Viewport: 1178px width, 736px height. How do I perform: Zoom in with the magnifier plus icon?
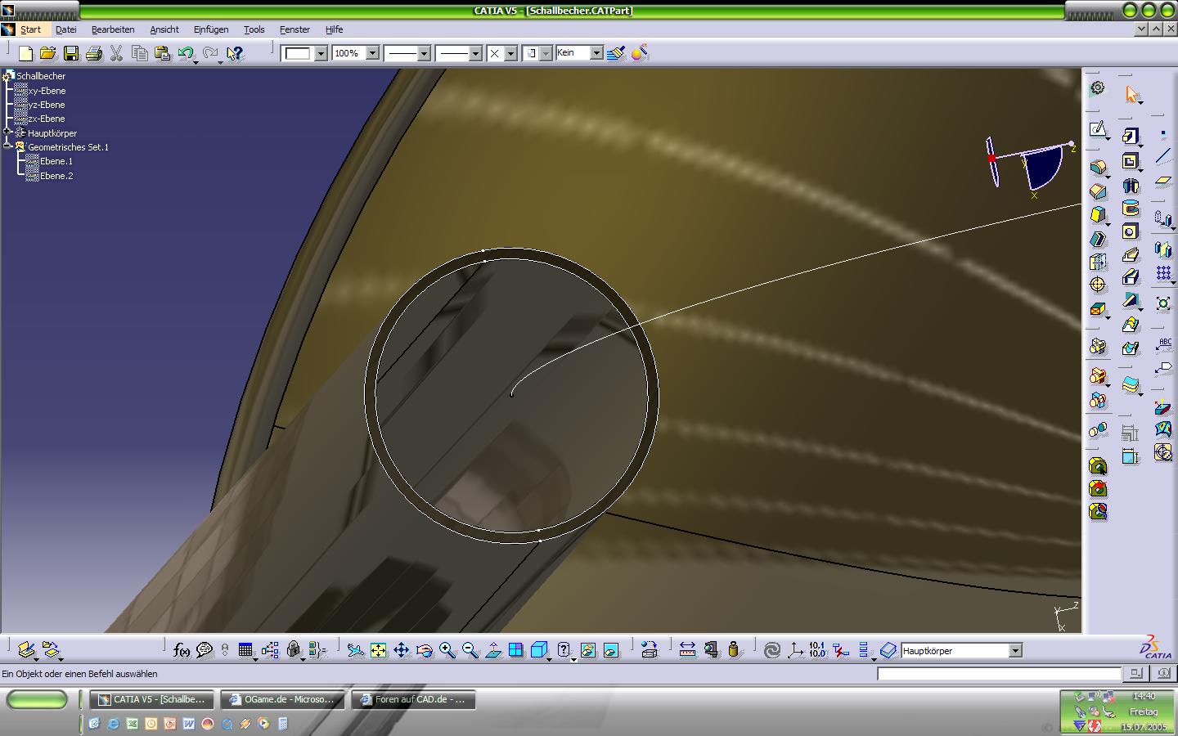447,650
